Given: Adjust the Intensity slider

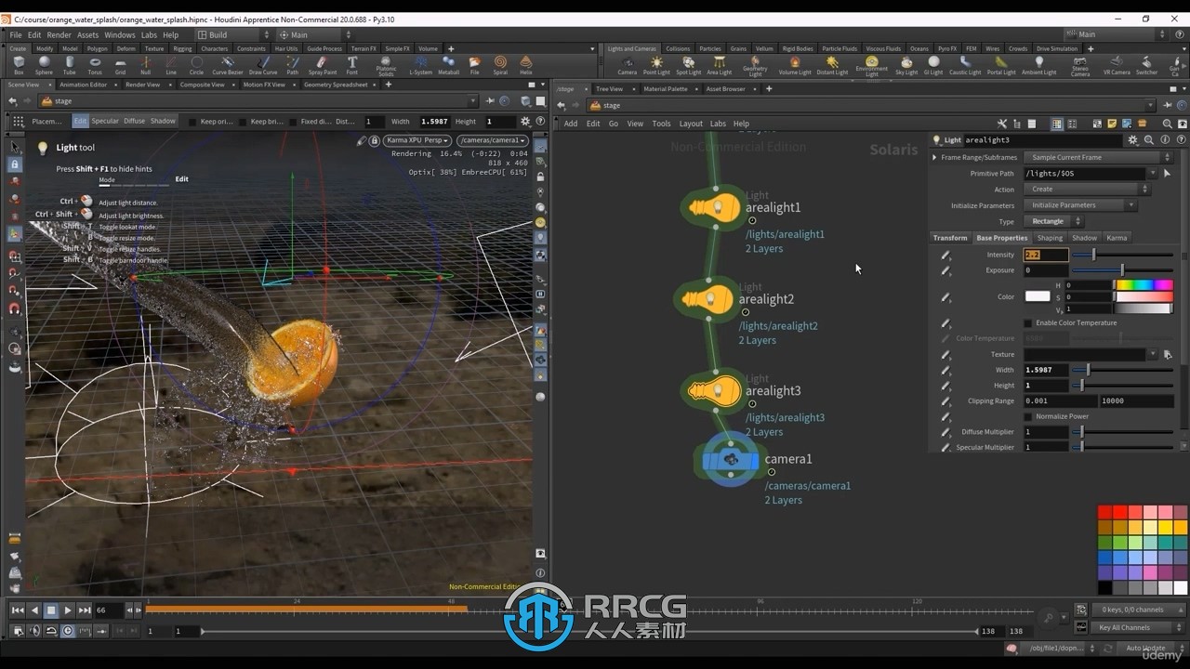Looking at the screenshot, I should click(x=1123, y=255).
